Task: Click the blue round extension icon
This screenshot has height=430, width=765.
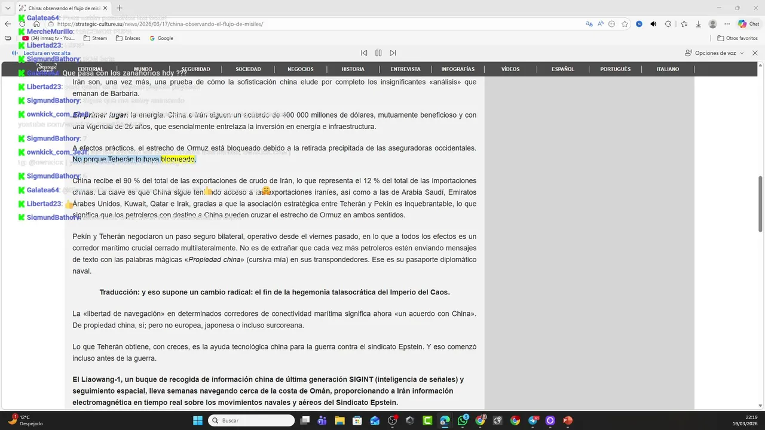Action: point(639,24)
